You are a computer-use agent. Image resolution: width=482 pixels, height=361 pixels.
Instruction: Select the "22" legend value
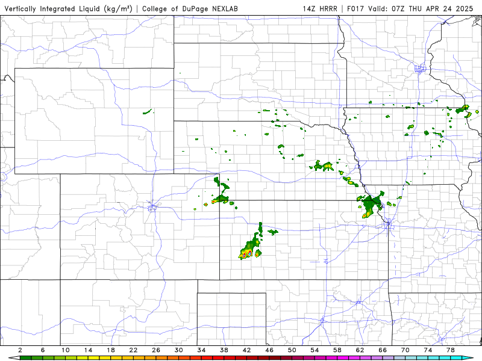tap(133, 350)
